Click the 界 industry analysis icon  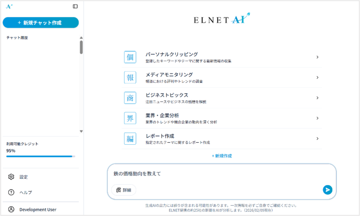(130, 118)
